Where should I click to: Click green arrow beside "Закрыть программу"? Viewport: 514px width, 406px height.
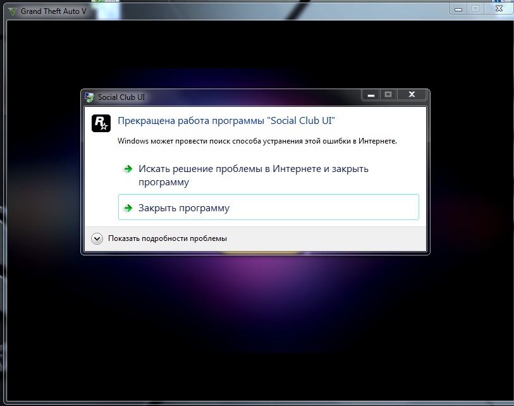pyautogui.click(x=128, y=207)
